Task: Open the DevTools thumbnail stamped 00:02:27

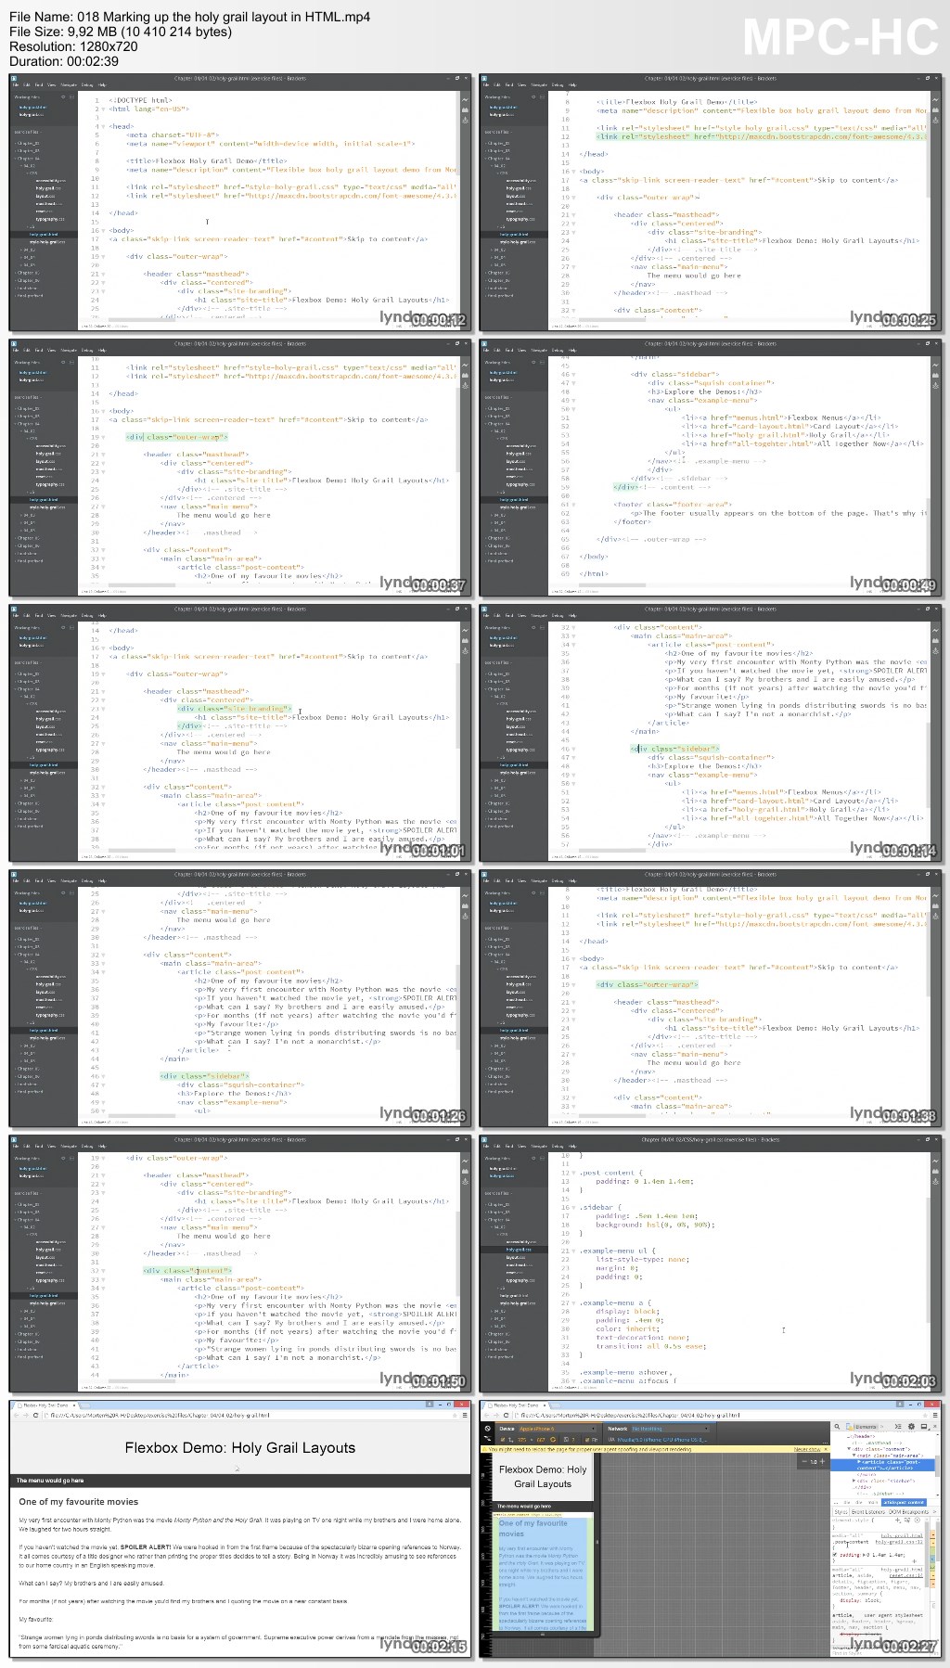Action: click(x=711, y=1531)
